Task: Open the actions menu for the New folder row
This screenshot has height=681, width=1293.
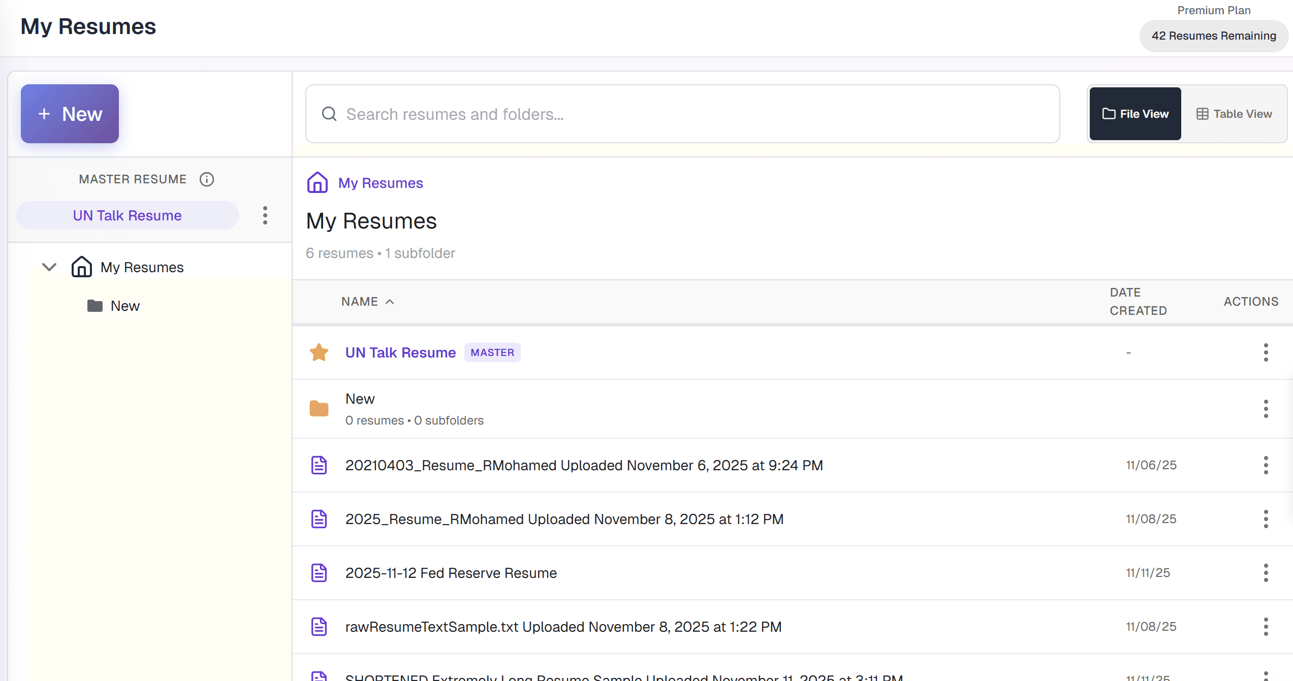Action: point(1266,408)
